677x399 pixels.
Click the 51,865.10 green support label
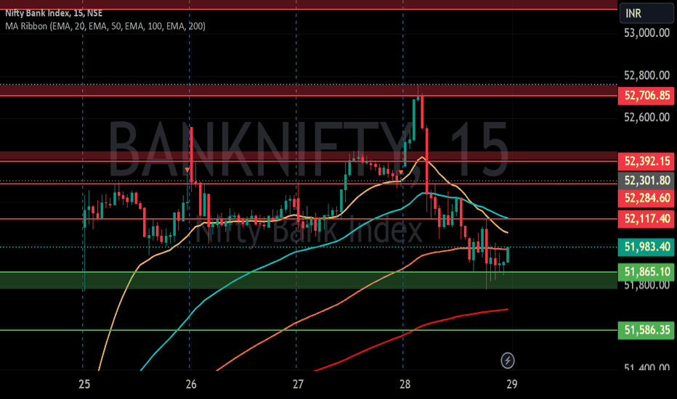[x=646, y=272]
